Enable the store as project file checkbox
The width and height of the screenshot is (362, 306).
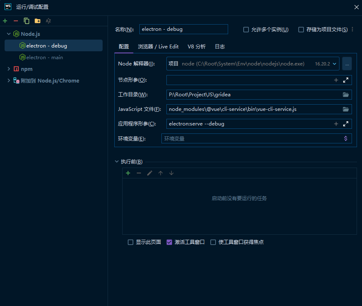coord(301,30)
